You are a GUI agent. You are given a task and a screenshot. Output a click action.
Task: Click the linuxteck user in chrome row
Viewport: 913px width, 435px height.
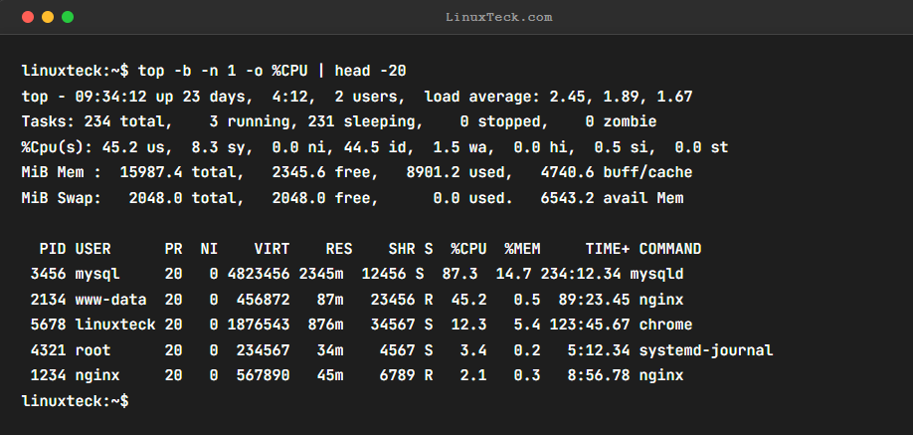pos(115,325)
